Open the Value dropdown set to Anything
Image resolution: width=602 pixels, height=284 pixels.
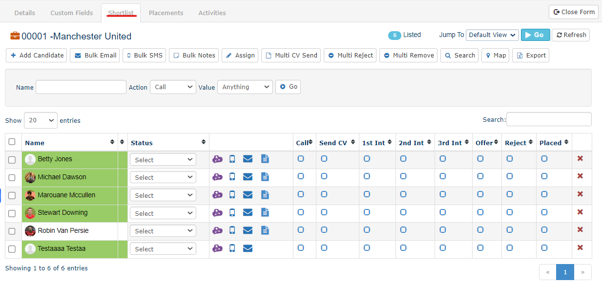[245, 87]
